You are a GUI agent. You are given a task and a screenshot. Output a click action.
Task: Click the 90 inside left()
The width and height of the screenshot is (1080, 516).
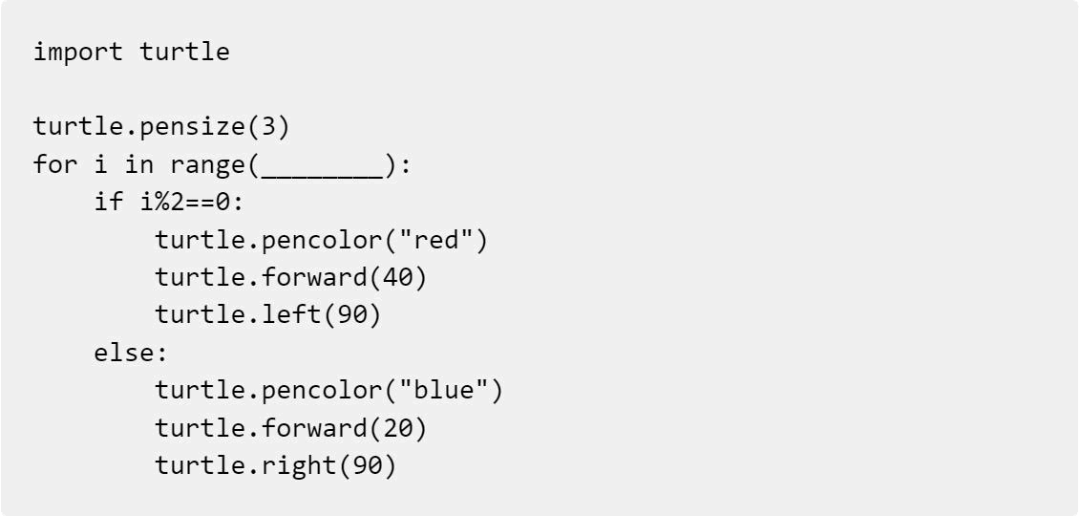pyautogui.click(x=351, y=314)
